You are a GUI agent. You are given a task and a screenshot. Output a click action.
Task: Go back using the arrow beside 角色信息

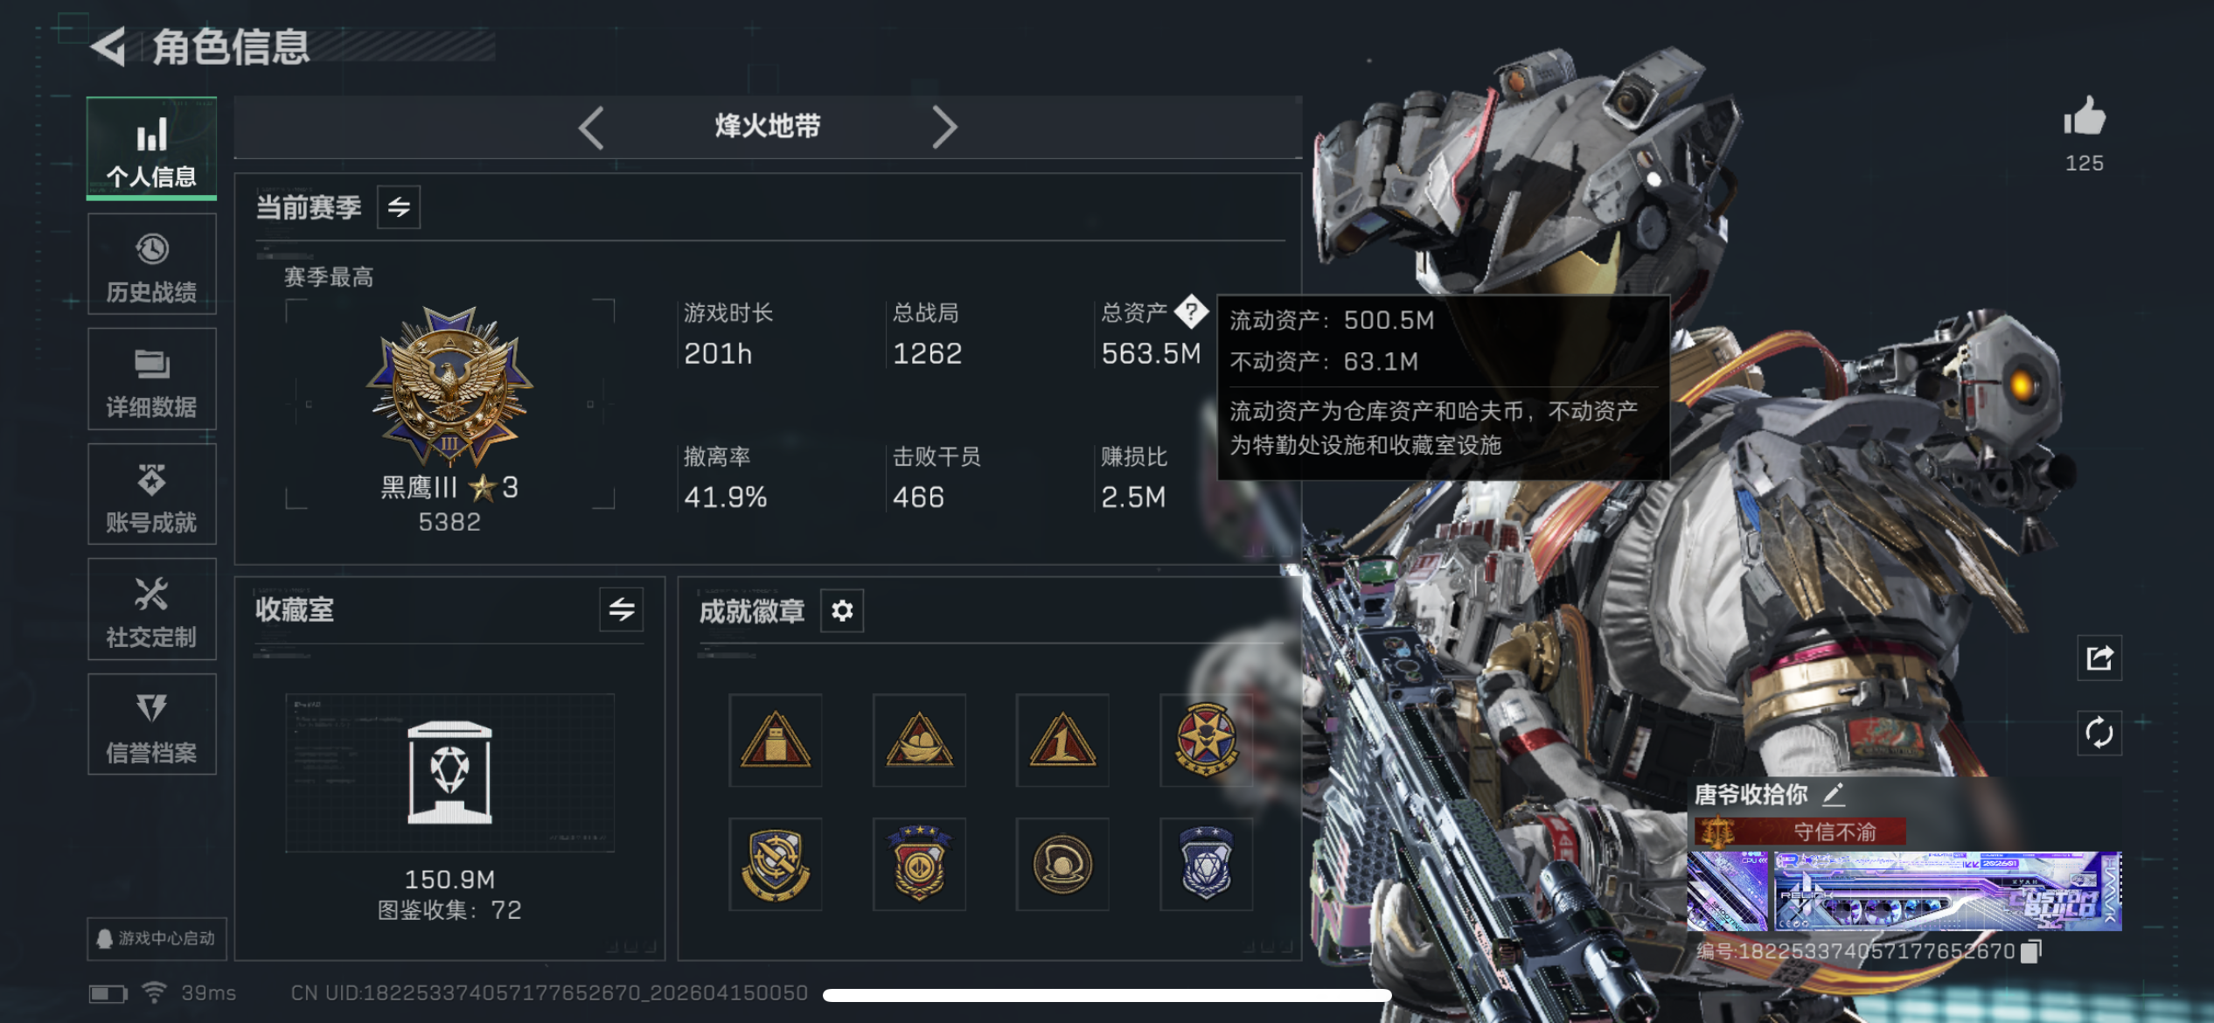[109, 47]
